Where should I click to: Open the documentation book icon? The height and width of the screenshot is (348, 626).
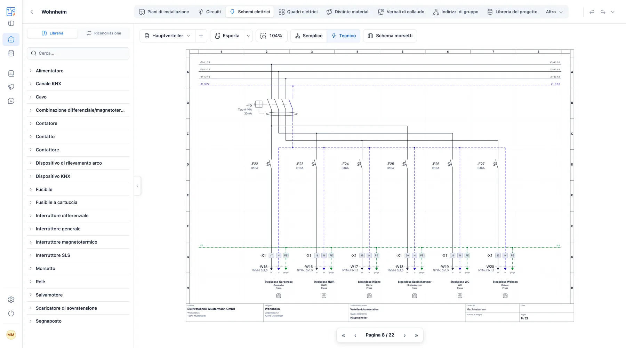coord(11,73)
